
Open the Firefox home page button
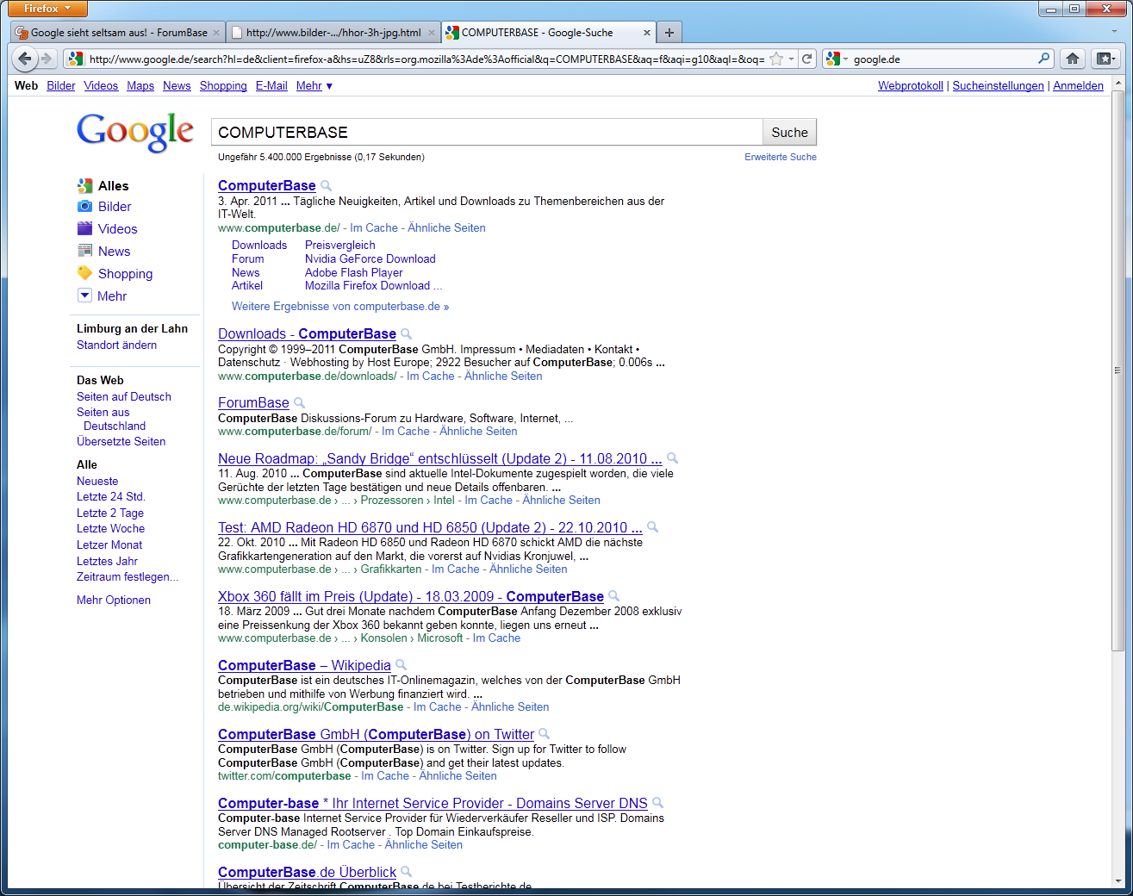(1073, 59)
